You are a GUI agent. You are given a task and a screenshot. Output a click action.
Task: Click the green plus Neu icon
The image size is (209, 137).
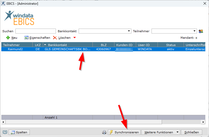(8, 38)
